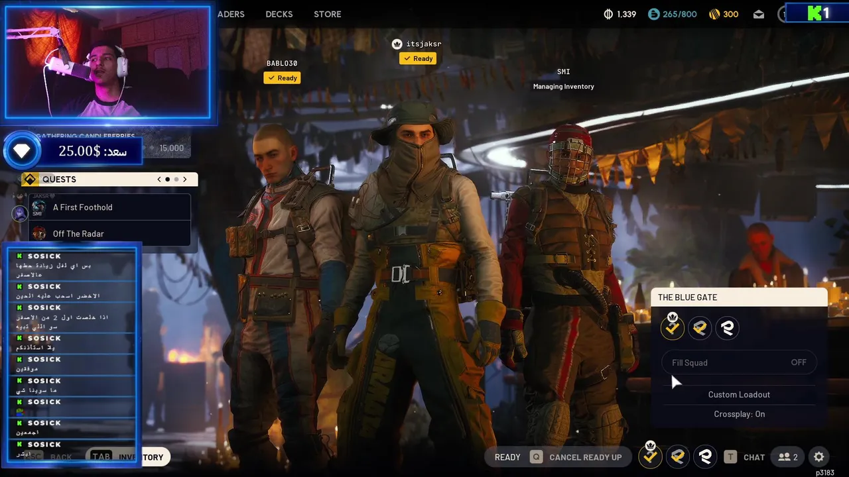Click the gold striped token icon beside 300

pyautogui.click(x=714, y=14)
